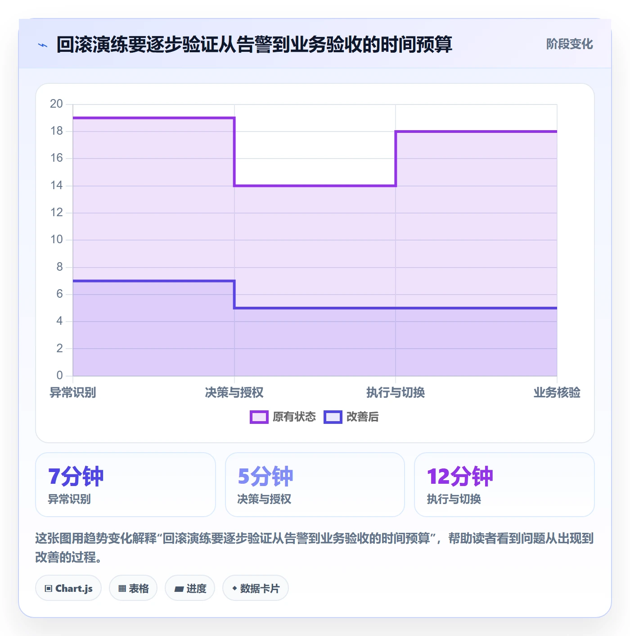This screenshot has height=636, width=630.
Task: Click the 业务核验 x-axis label
Action: pos(557,392)
